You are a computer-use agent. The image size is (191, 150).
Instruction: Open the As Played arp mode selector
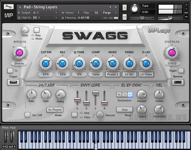pos(55,109)
